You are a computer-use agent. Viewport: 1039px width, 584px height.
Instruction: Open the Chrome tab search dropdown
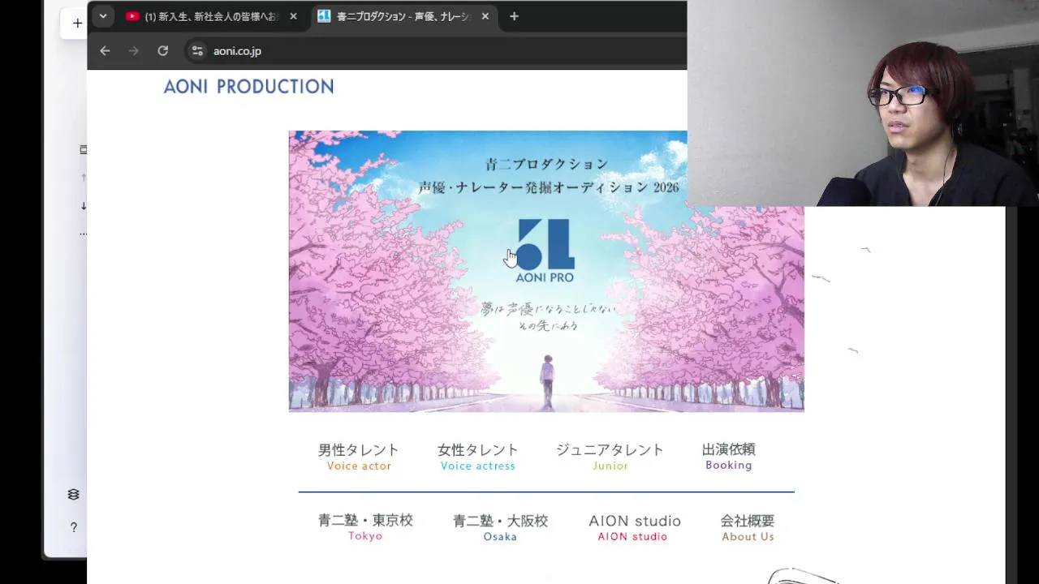[x=103, y=16]
